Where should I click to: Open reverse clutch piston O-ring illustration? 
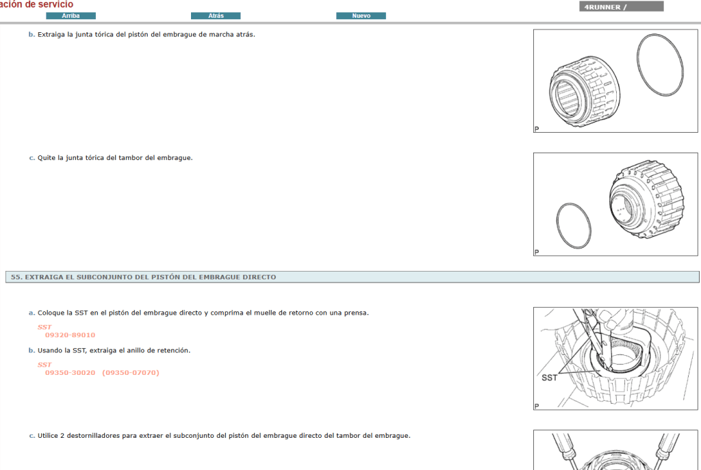click(615, 81)
